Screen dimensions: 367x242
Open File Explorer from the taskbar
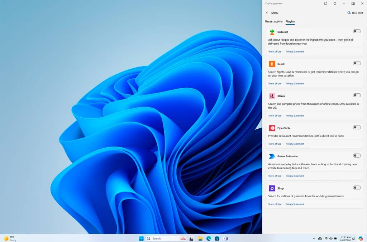(x=200, y=238)
